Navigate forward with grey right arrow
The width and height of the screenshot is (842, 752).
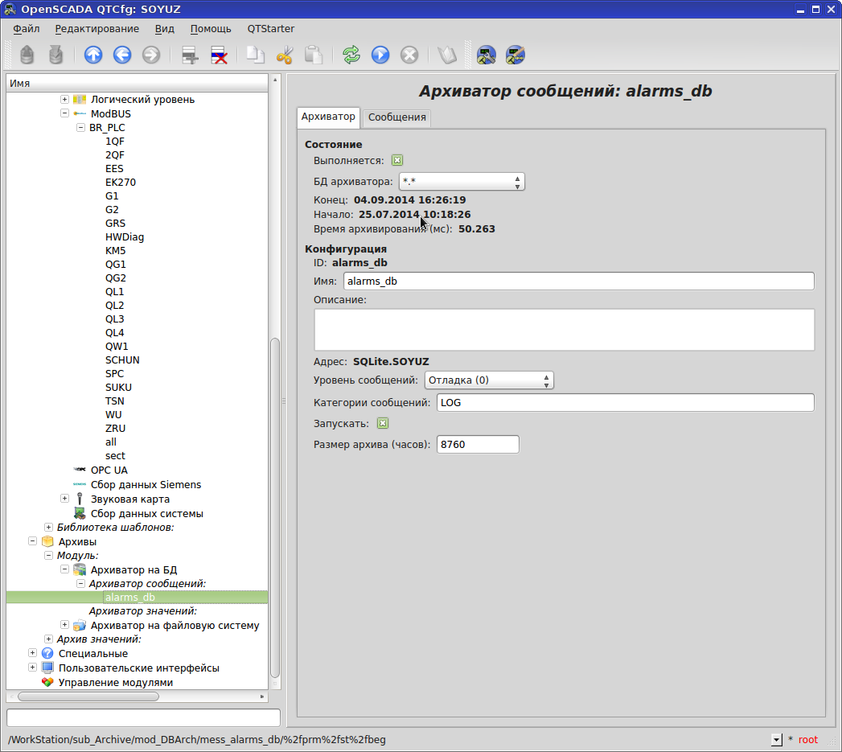(151, 55)
